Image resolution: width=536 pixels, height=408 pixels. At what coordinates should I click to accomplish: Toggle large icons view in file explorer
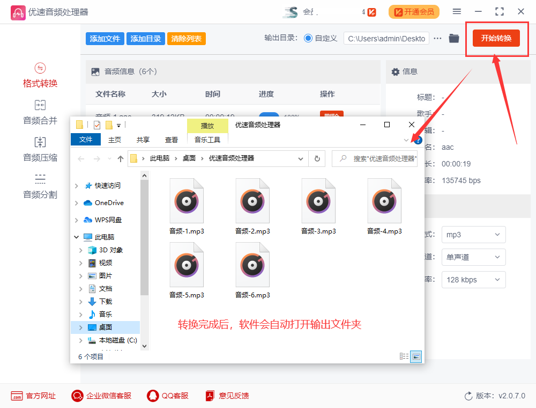point(416,356)
